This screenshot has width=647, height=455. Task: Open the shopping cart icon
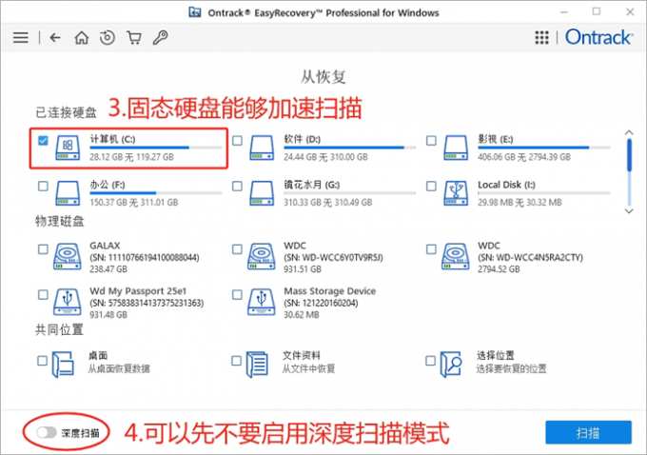[x=134, y=38]
